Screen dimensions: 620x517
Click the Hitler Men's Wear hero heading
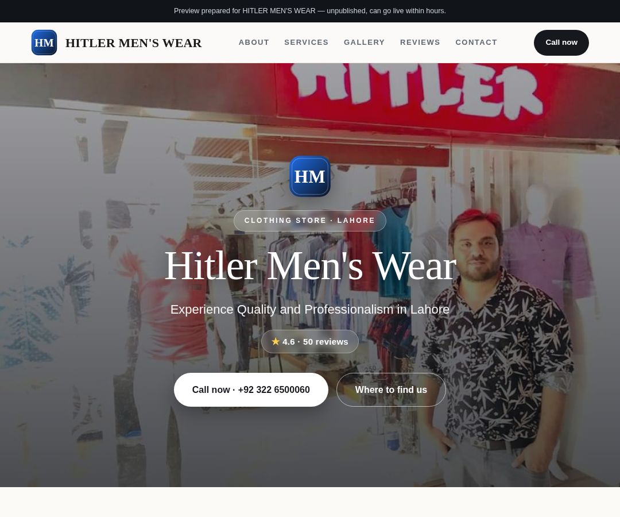click(x=310, y=266)
